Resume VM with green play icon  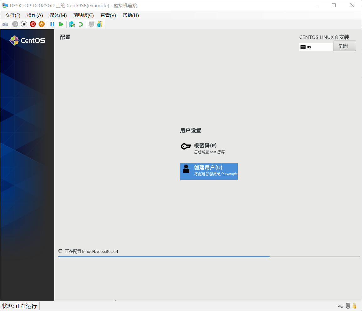tap(61, 24)
